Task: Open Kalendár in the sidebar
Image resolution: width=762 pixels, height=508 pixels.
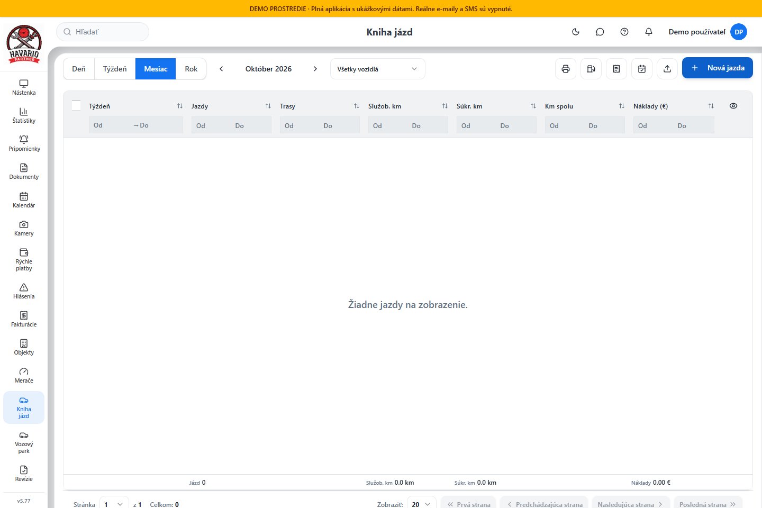Action: pos(24,201)
